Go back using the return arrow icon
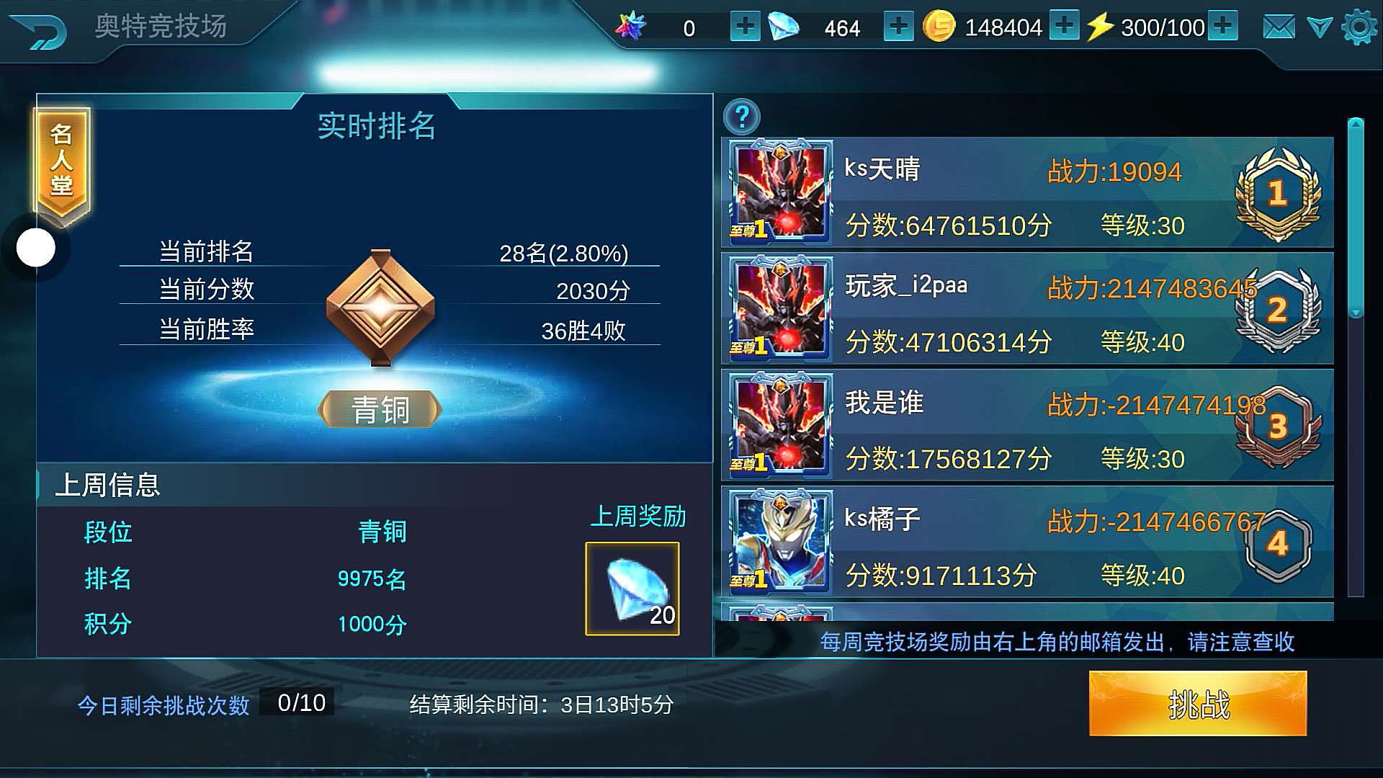Viewport: 1383px width, 778px height. click(x=38, y=31)
